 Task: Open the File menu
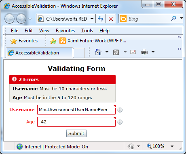(15, 31)
